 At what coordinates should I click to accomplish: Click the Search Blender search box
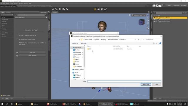[151, 40]
